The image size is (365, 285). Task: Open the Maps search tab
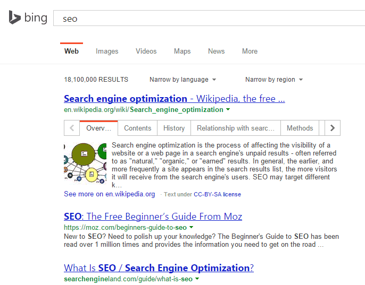[182, 51]
